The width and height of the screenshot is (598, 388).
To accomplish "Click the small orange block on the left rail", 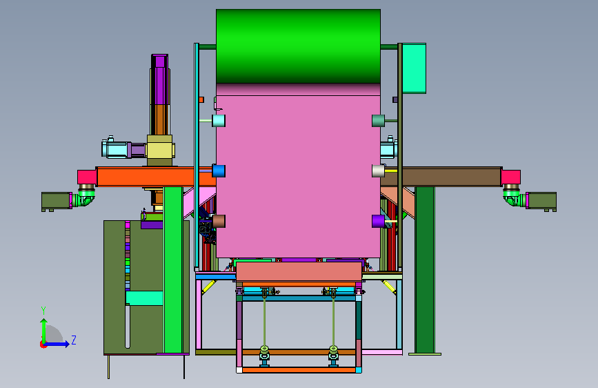I will tap(201, 99).
